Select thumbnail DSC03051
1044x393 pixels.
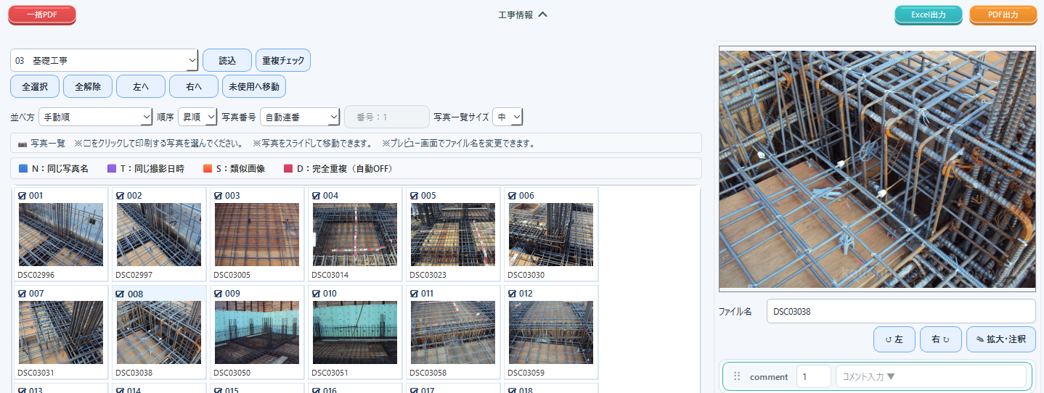tap(355, 332)
